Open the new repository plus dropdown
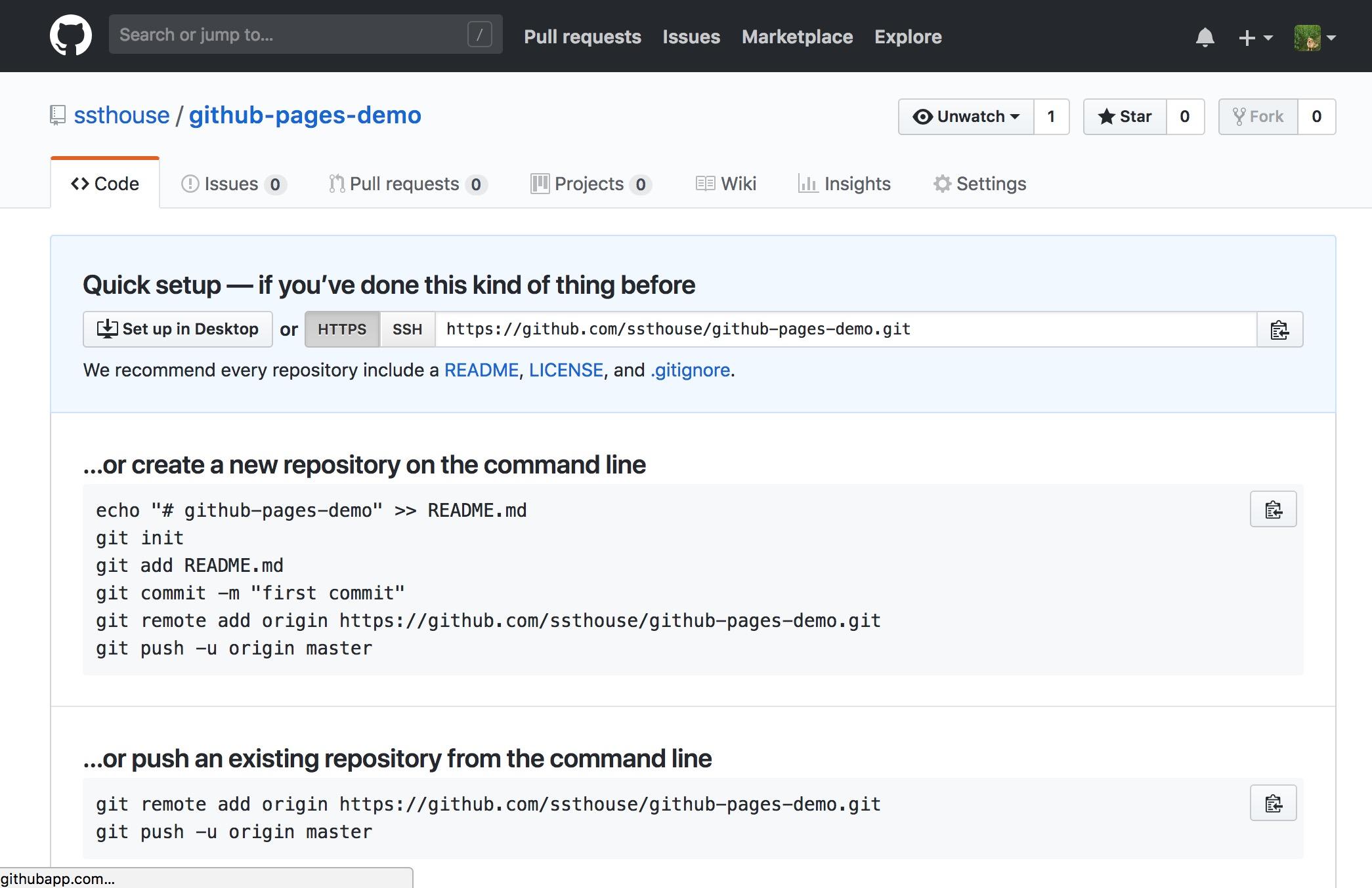Viewport: 1372px width, 888px height. [1253, 37]
